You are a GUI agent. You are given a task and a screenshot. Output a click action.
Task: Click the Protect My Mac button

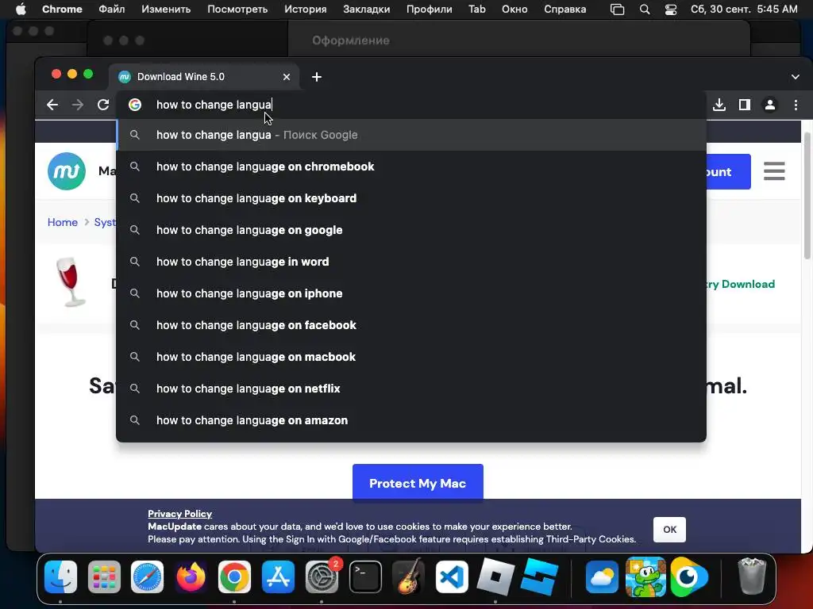(x=418, y=483)
